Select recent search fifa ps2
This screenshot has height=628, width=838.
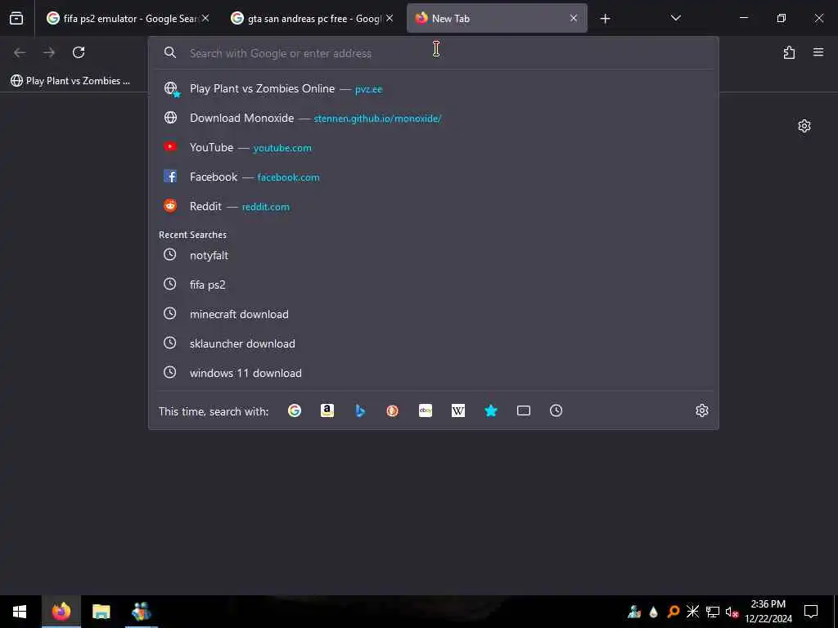coord(433,285)
